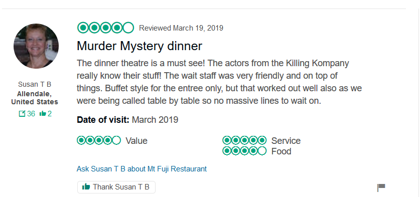Click the review body text

(219, 82)
